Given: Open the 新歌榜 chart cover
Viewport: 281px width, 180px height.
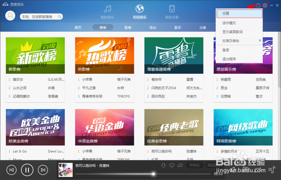Looking at the screenshot, I should tap(35, 56).
